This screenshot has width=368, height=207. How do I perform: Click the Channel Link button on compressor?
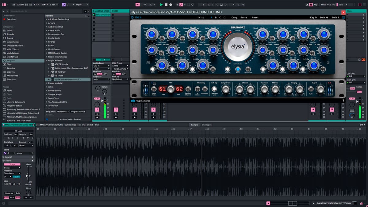point(248,69)
